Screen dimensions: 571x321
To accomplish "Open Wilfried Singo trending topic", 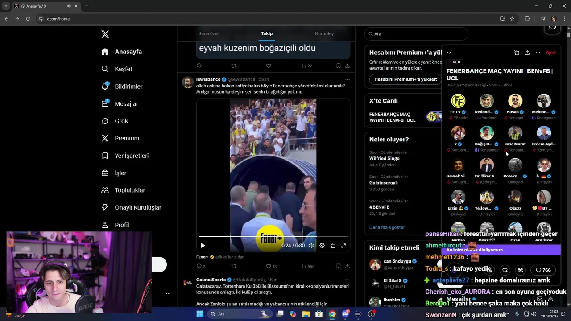I will click(x=384, y=158).
